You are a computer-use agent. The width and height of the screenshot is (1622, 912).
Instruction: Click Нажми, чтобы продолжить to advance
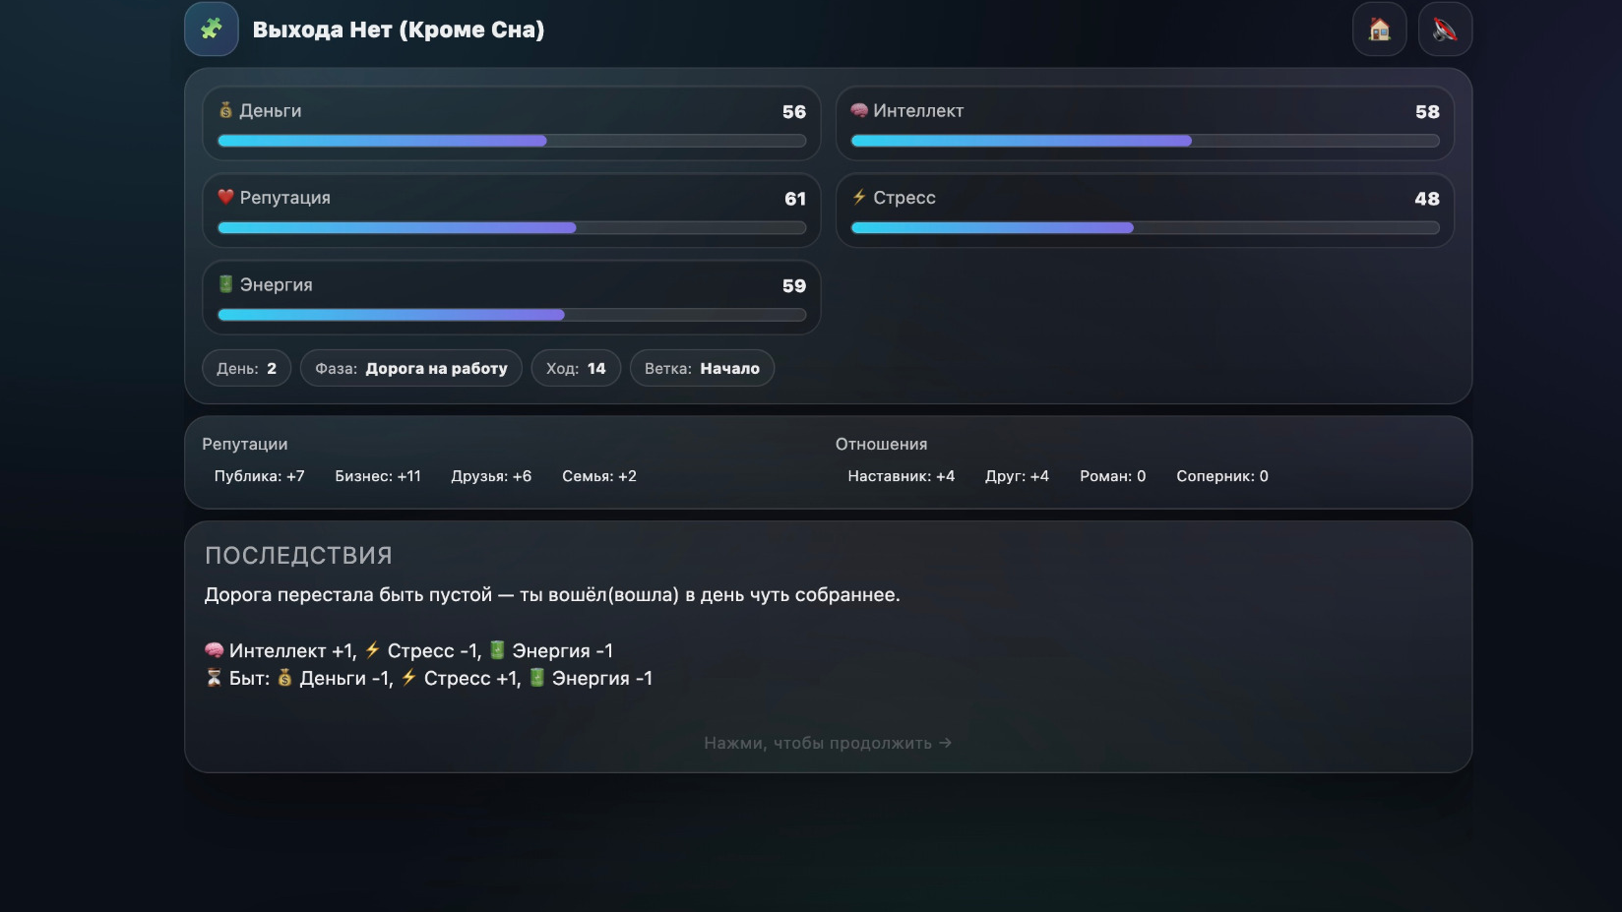[x=827, y=743]
